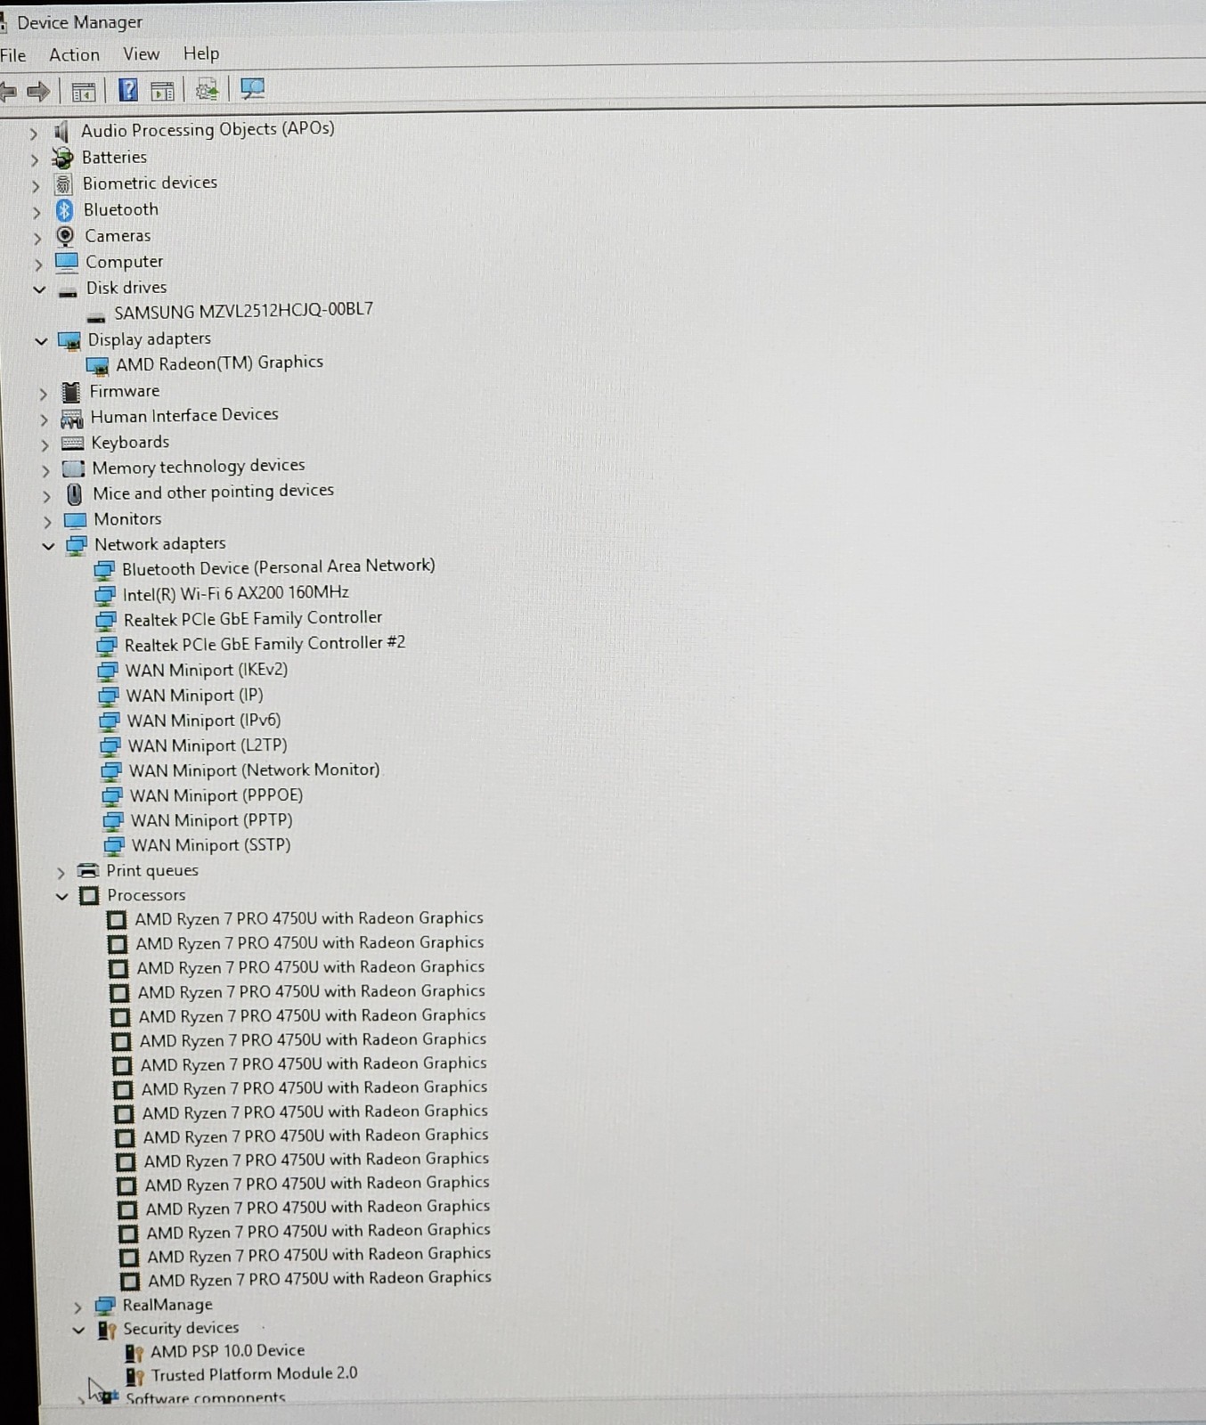1206x1425 pixels.
Task: Click the Computer category icon
Action: coord(67,262)
